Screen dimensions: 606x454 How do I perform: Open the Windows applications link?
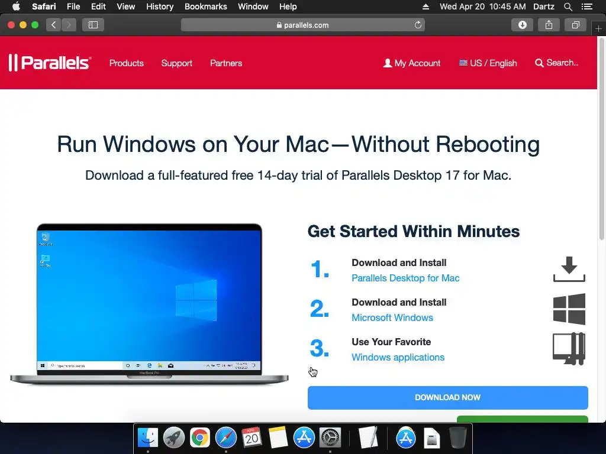point(398,358)
